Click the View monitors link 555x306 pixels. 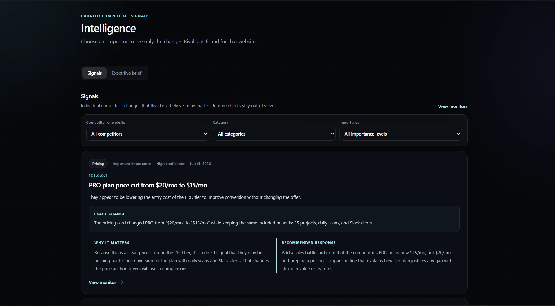(x=453, y=106)
